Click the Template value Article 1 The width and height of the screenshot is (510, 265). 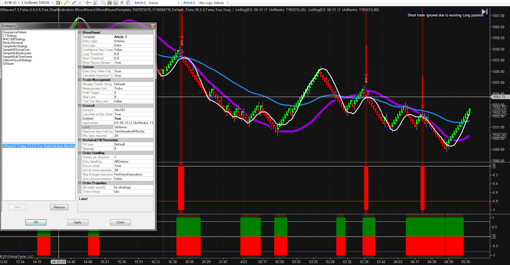[133, 37]
